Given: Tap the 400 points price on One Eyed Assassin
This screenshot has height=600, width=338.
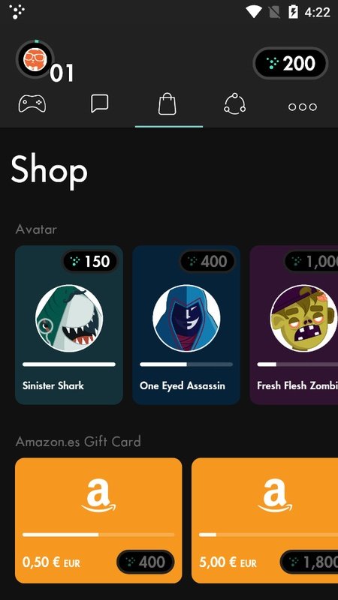Looking at the screenshot, I should point(207,261).
